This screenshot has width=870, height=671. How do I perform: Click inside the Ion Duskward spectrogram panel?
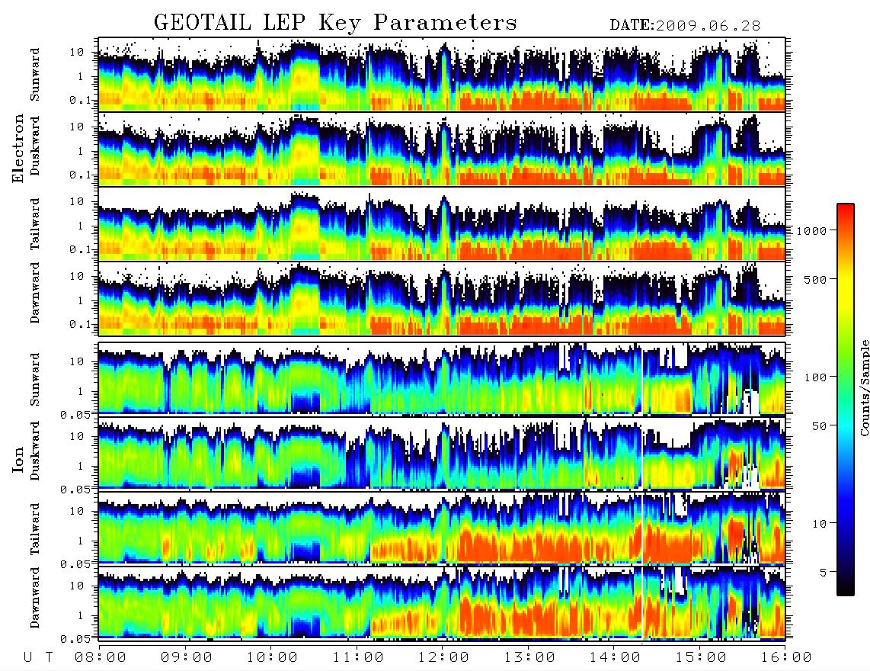[x=442, y=453]
